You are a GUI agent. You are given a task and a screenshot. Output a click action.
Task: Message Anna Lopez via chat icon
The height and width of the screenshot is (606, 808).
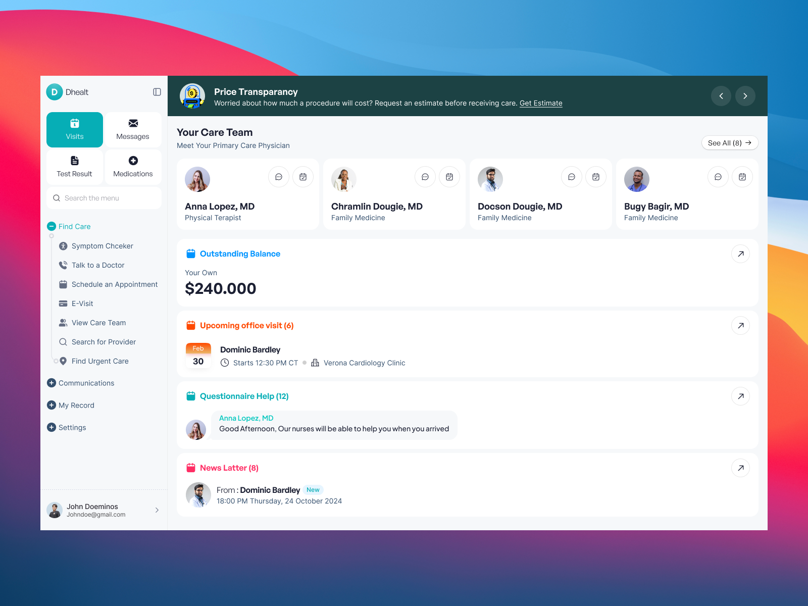click(x=279, y=177)
